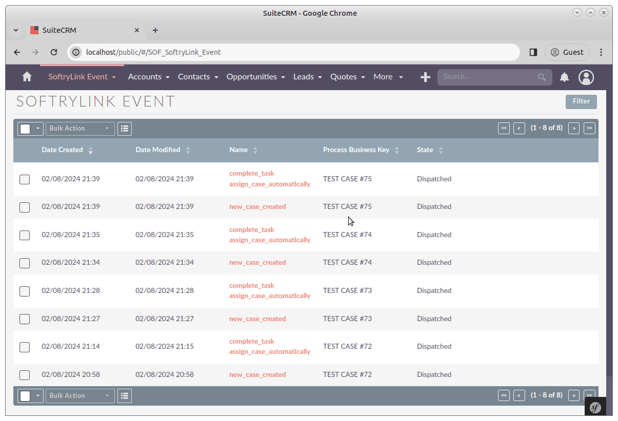Viewport: 618px width, 421px height.
Task: Open the Chrome three-dot menu
Action: tap(601, 52)
